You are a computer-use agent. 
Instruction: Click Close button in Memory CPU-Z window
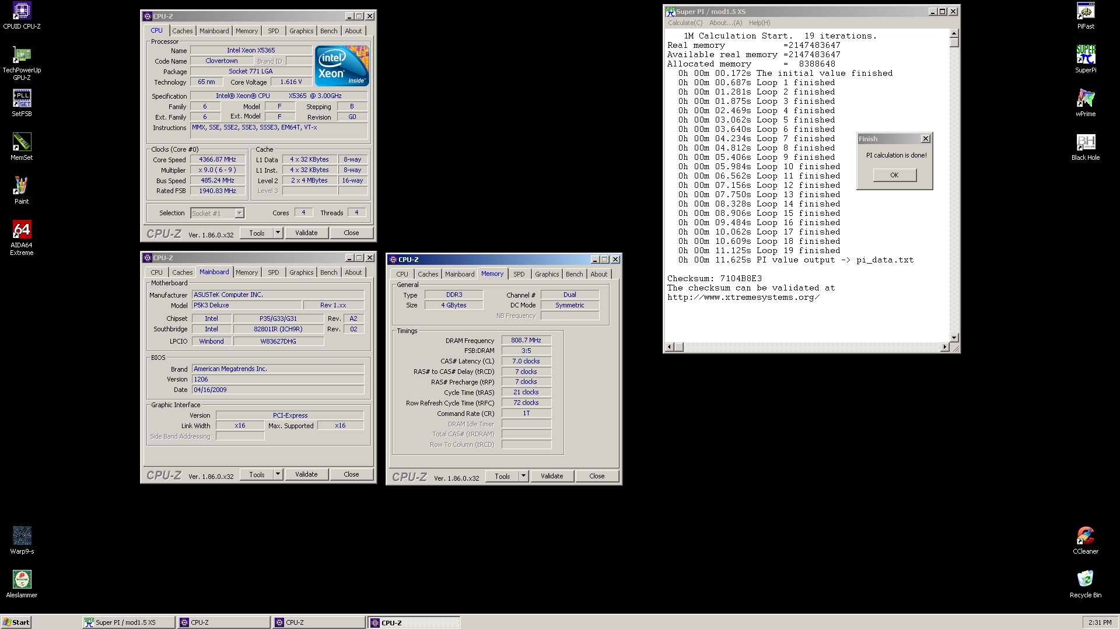point(597,476)
